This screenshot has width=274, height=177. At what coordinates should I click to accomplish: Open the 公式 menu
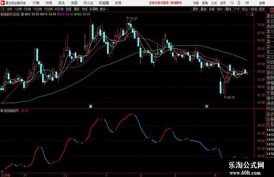point(214,3)
